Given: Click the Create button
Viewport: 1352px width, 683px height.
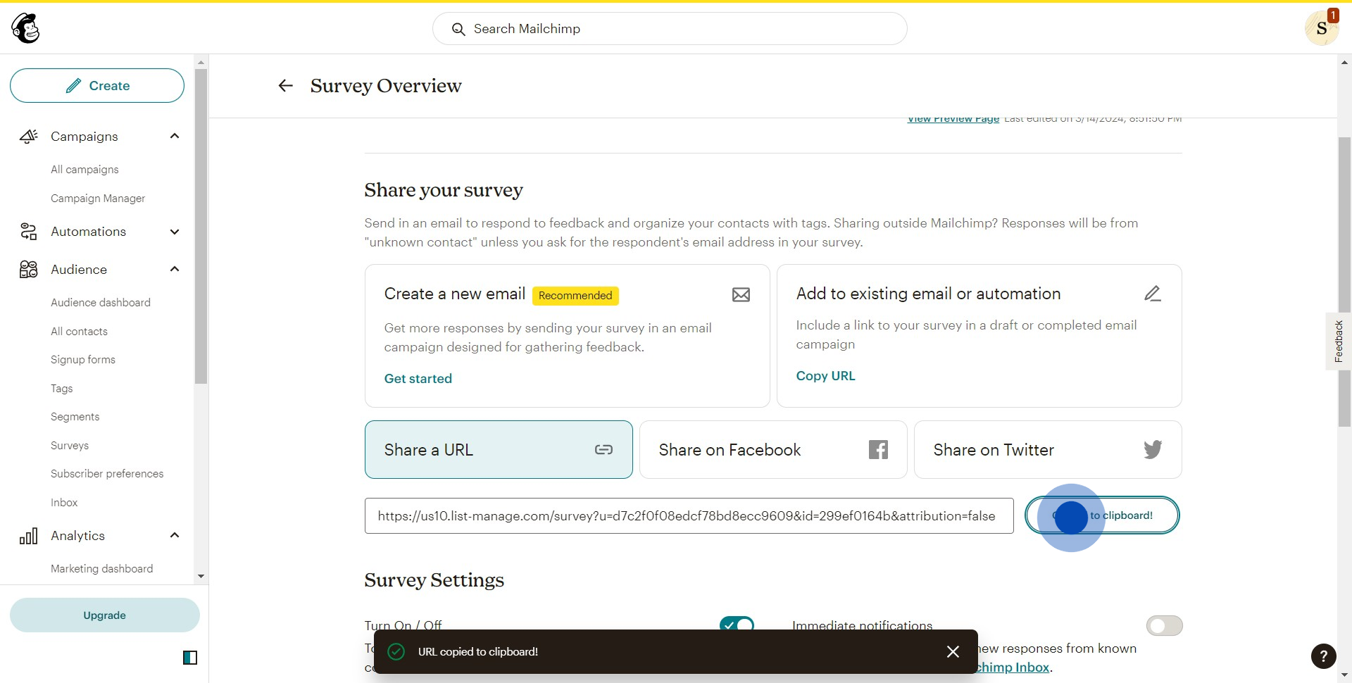Looking at the screenshot, I should (97, 86).
